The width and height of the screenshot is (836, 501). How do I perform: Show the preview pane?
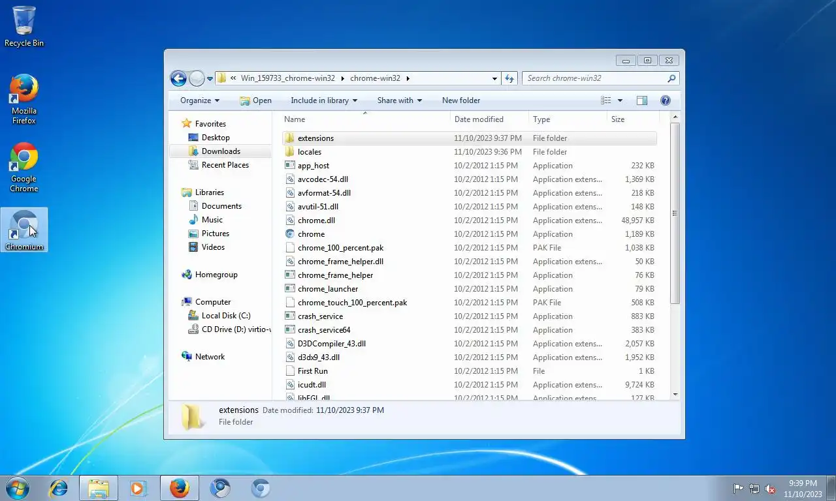pyautogui.click(x=642, y=100)
